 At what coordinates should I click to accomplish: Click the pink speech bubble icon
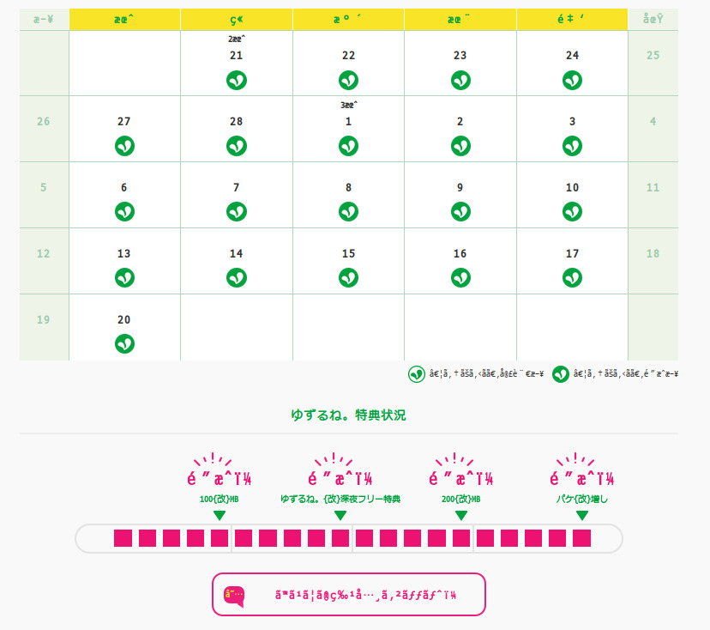(x=233, y=595)
